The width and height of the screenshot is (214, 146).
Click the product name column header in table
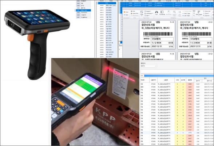[166, 80]
